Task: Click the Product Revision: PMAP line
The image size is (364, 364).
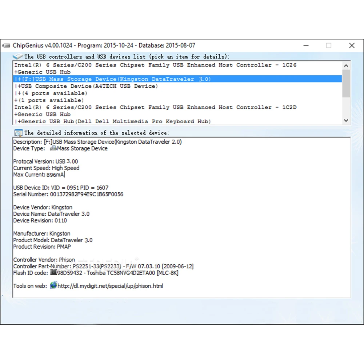Action: pyautogui.click(x=42, y=247)
